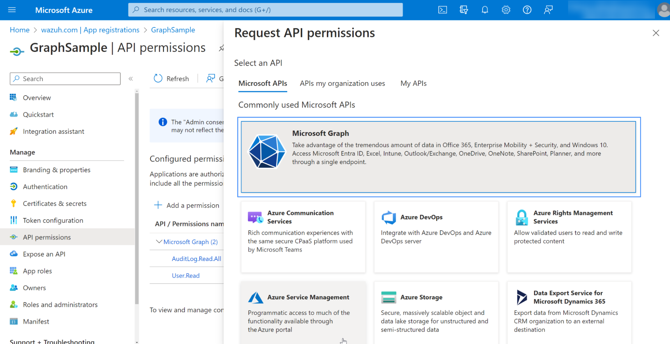Screen dimensions: 670x344
Task: Click the App registrations breadcrumb link
Action: (90, 30)
